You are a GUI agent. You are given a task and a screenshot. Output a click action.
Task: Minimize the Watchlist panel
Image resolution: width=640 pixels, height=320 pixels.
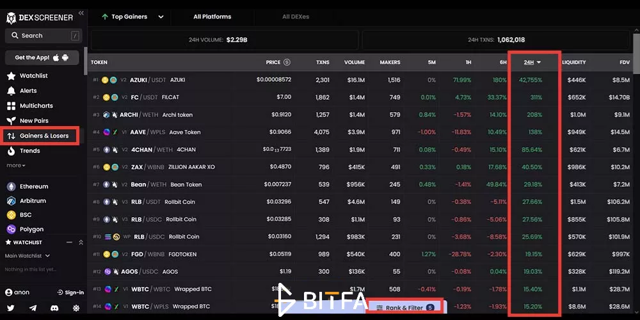click(x=69, y=243)
